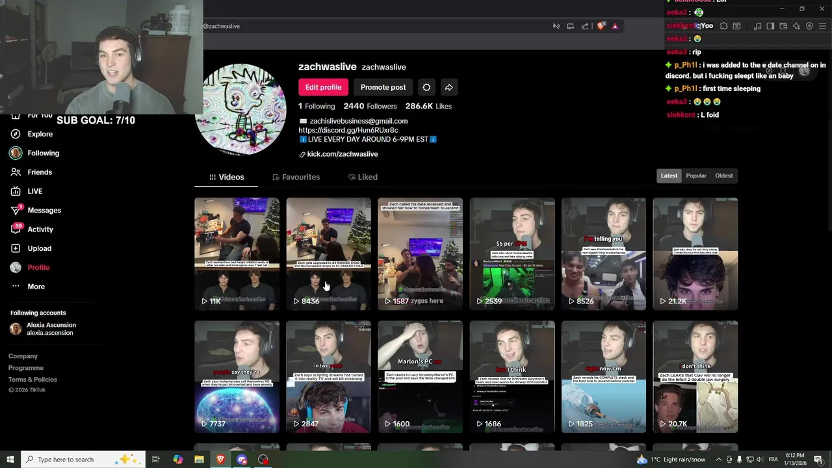Open the browser extensions puzzle icon
The image size is (832, 468).
point(723,26)
